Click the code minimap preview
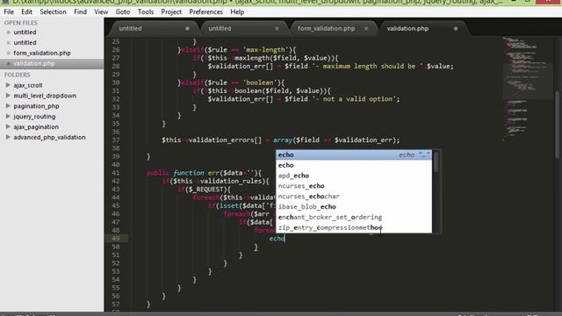562x316 pixels. pyautogui.click(x=527, y=90)
